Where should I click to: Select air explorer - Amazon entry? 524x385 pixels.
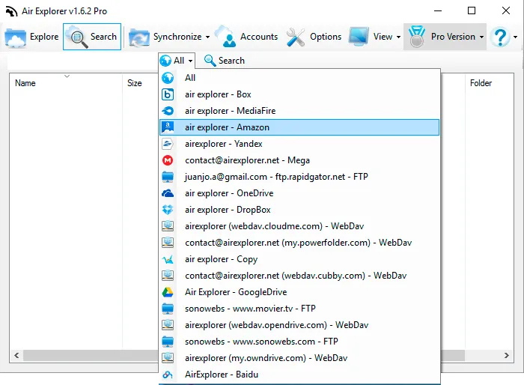point(299,127)
